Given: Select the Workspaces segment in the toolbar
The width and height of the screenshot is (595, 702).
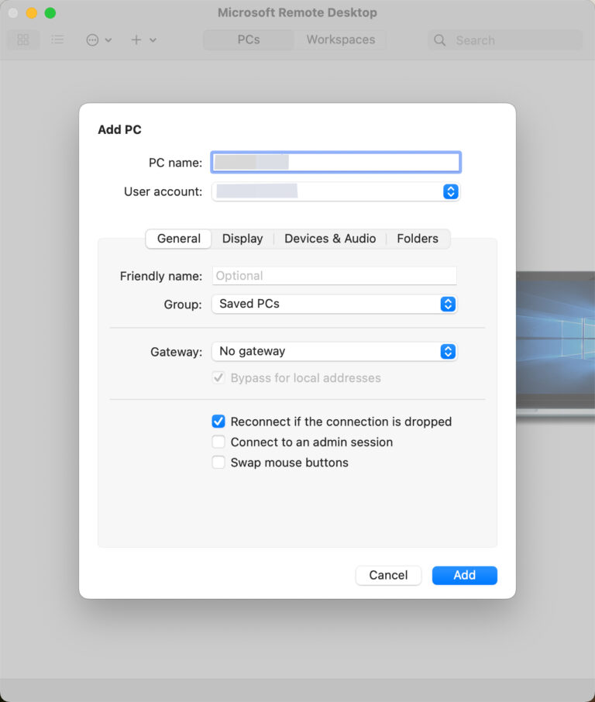Looking at the screenshot, I should point(341,40).
